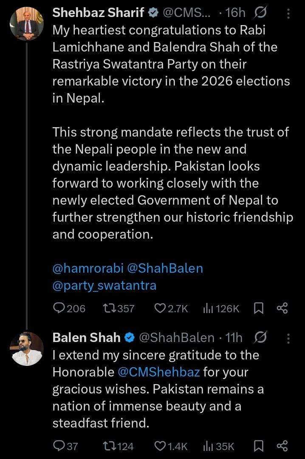Like Shehbaz Sharif's tweet about Nepal

[x=160, y=308]
